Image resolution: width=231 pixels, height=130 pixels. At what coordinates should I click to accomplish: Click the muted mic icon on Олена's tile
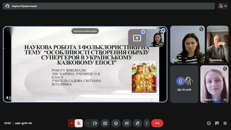click(225, 69)
